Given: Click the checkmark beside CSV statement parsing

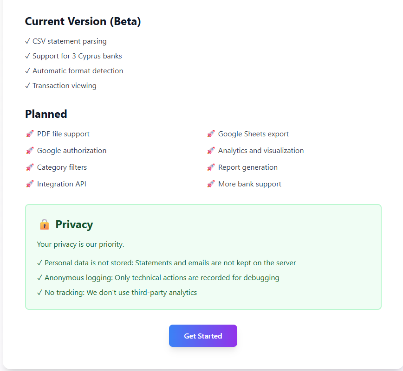Looking at the screenshot, I should pyautogui.click(x=27, y=41).
